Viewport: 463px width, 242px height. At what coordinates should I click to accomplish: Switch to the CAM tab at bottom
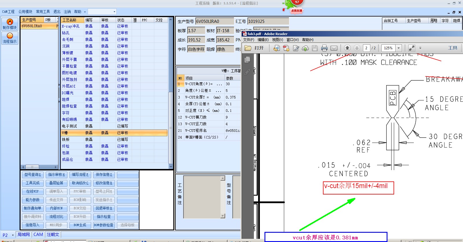(x=38, y=235)
